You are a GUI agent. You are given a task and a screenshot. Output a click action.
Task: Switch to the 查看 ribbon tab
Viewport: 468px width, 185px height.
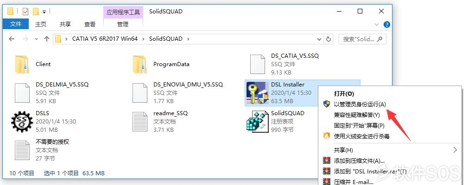(x=90, y=25)
